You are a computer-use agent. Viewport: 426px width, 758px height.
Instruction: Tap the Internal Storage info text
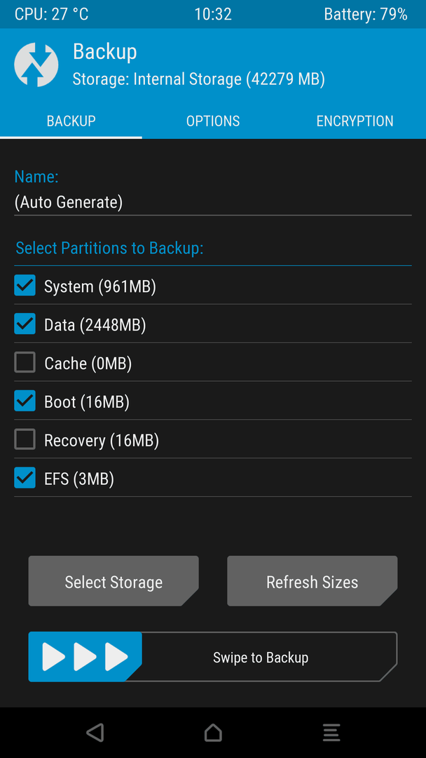tap(198, 79)
